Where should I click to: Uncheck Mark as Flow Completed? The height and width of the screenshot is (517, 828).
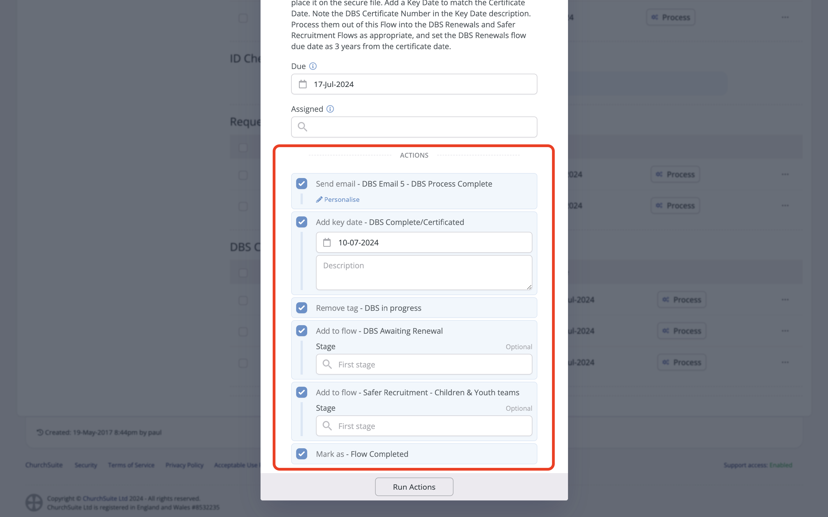pyautogui.click(x=301, y=454)
